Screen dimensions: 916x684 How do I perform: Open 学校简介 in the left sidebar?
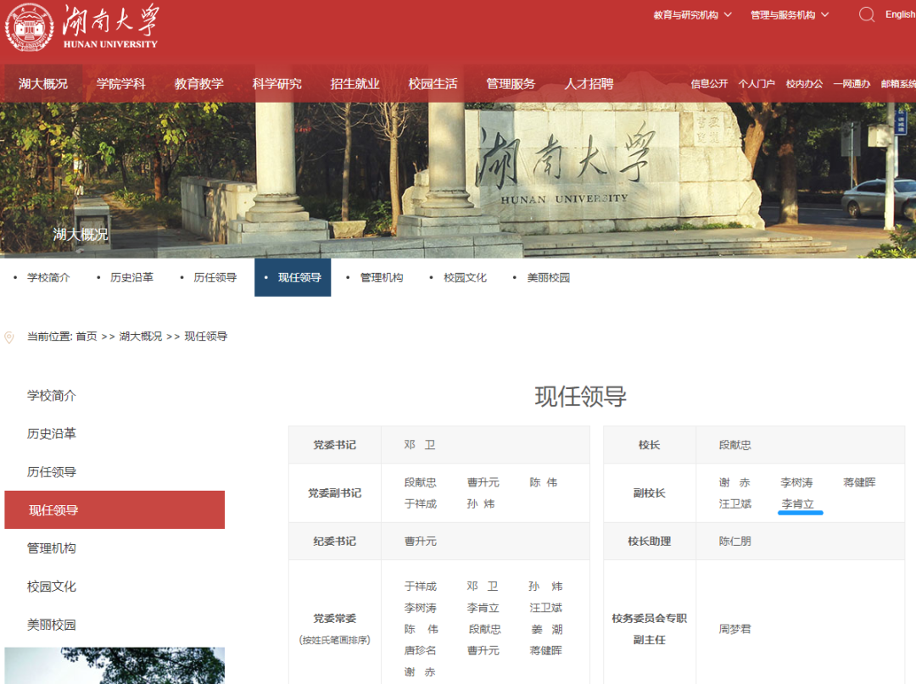tap(52, 396)
